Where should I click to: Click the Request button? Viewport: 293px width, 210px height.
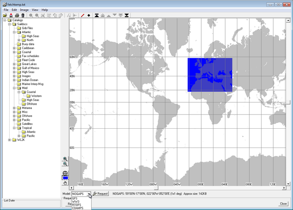click(x=100, y=194)
